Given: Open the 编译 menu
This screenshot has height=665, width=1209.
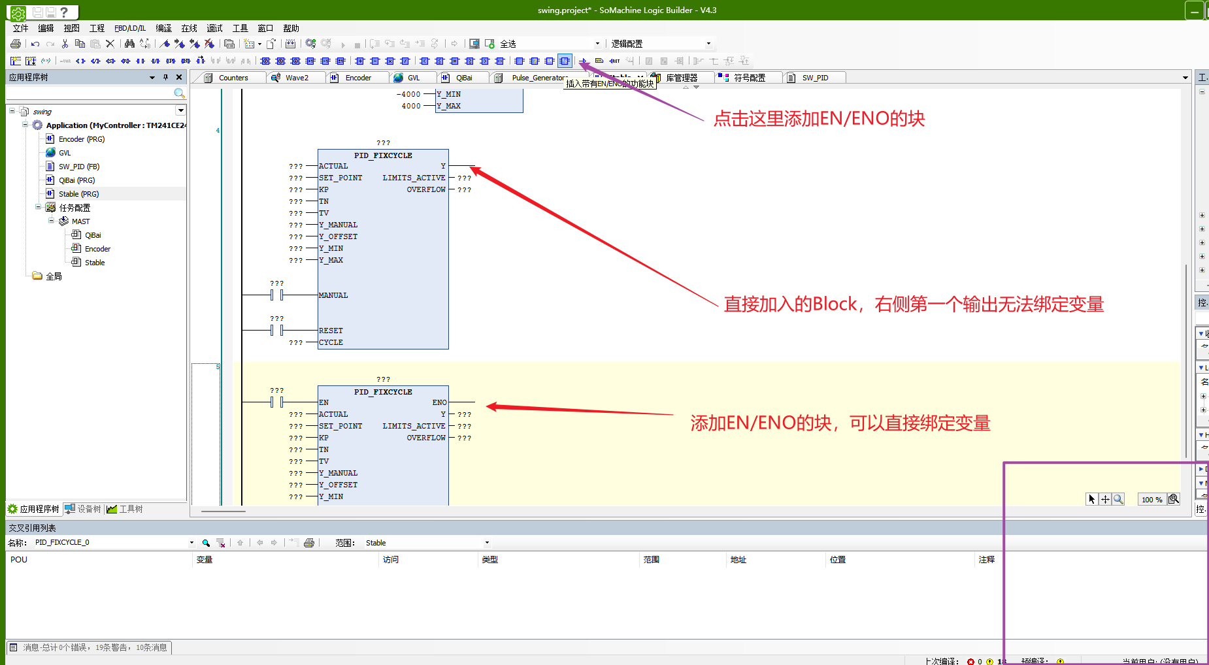Looking at the screenshot, I should point(163,28).
